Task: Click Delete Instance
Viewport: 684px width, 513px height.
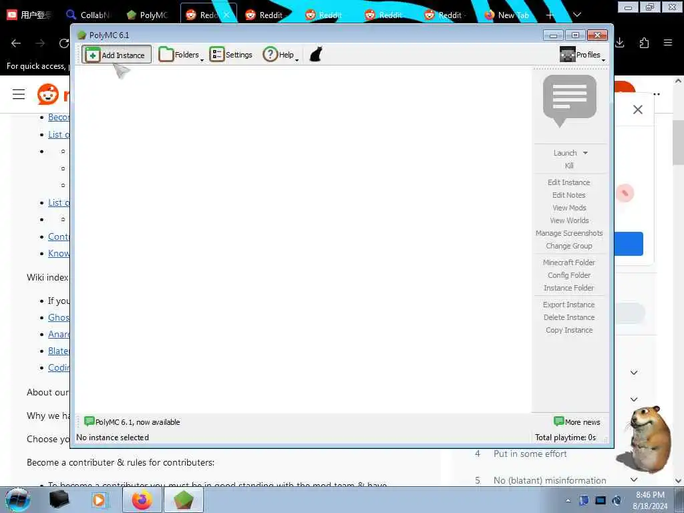Action: click(569, 317)
